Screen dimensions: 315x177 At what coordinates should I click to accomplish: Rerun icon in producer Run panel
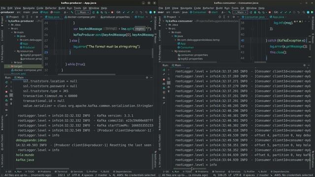point(6,82)
